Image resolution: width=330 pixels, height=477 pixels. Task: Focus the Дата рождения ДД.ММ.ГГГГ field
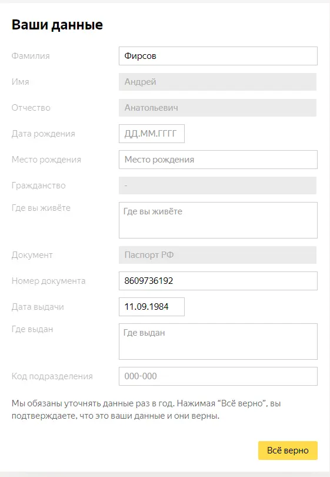point(152,134)
